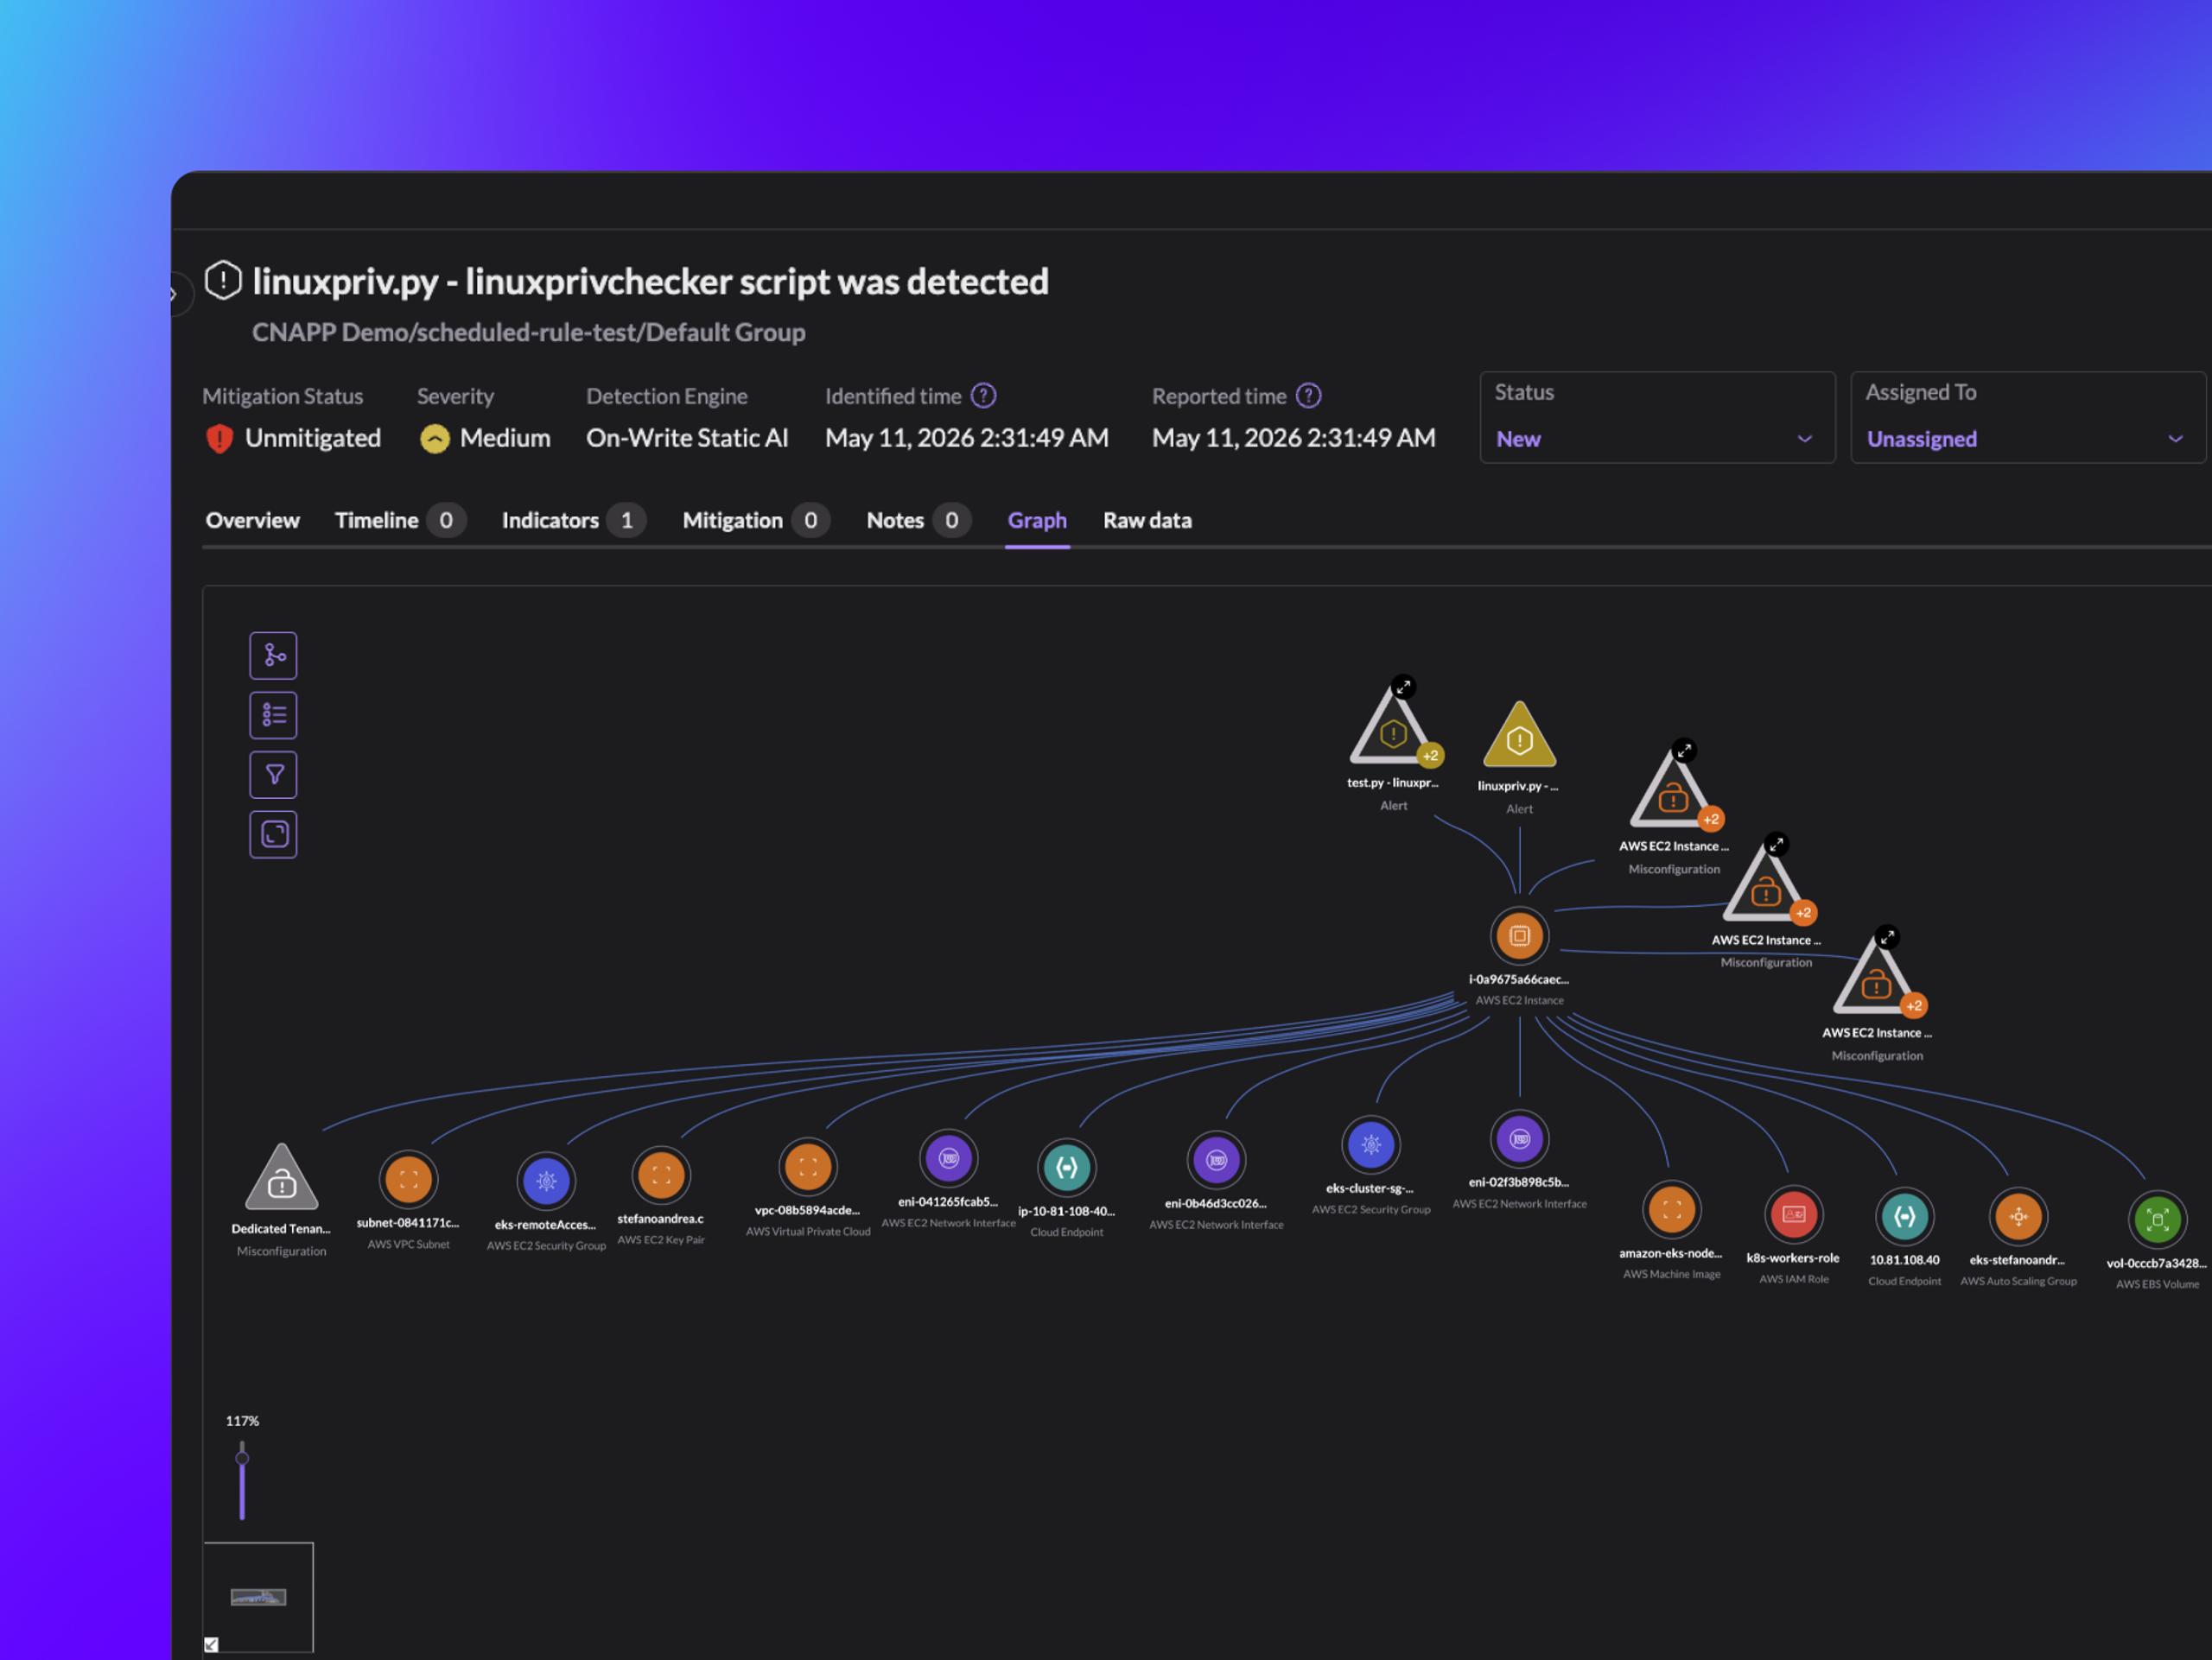Image resolution: width=2212 pixels, height=1660 pixels.
Task: Select the Dedicated Tenancy misconfiguration node
Action: [282, 1178]
